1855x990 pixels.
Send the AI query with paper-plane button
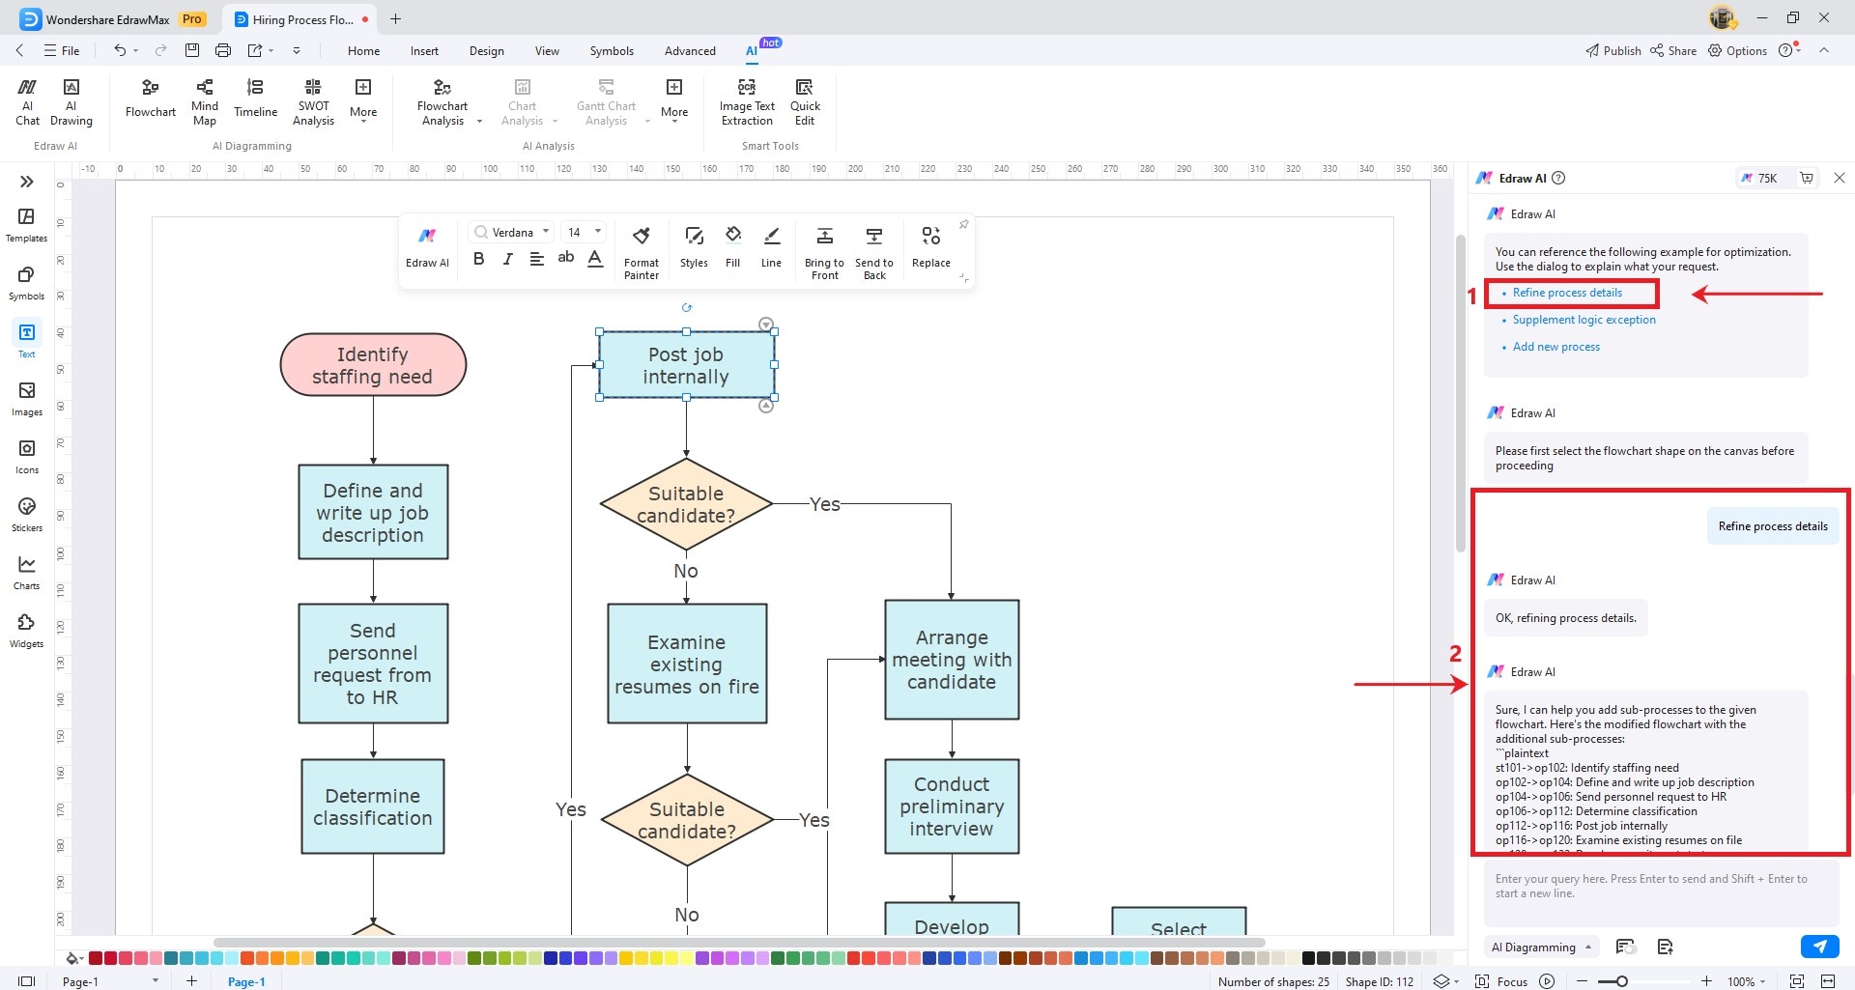coord(1820,947)
